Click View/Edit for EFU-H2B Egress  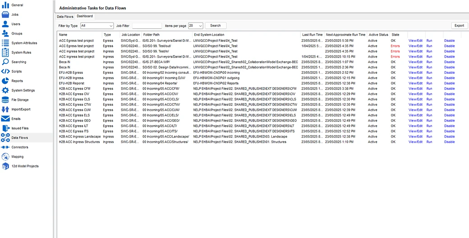(415, 73)
